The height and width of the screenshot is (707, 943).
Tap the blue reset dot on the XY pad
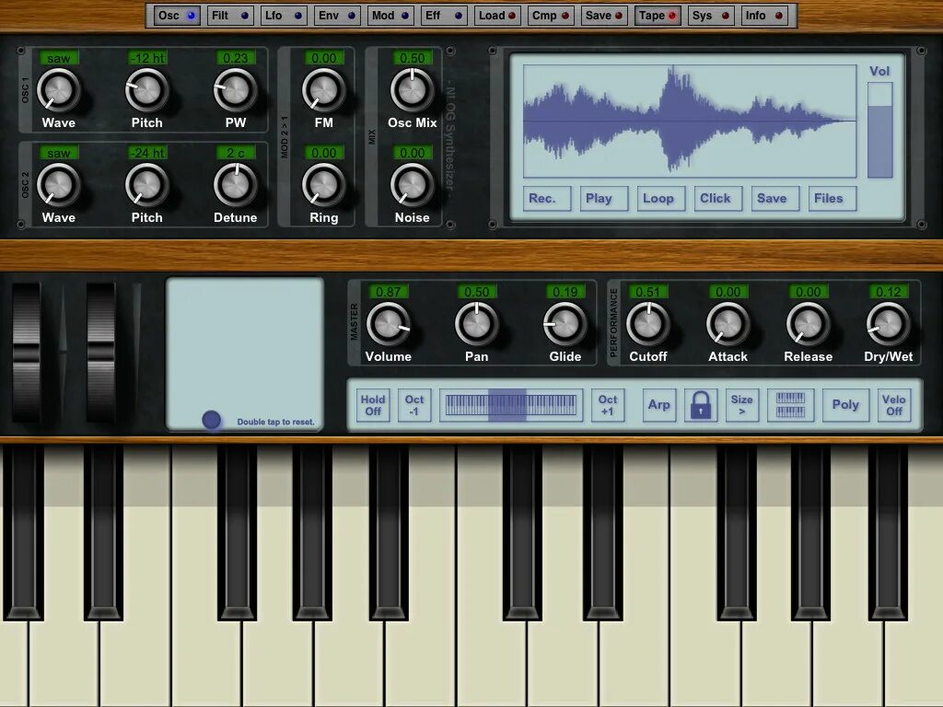click(x=211, y=419)
